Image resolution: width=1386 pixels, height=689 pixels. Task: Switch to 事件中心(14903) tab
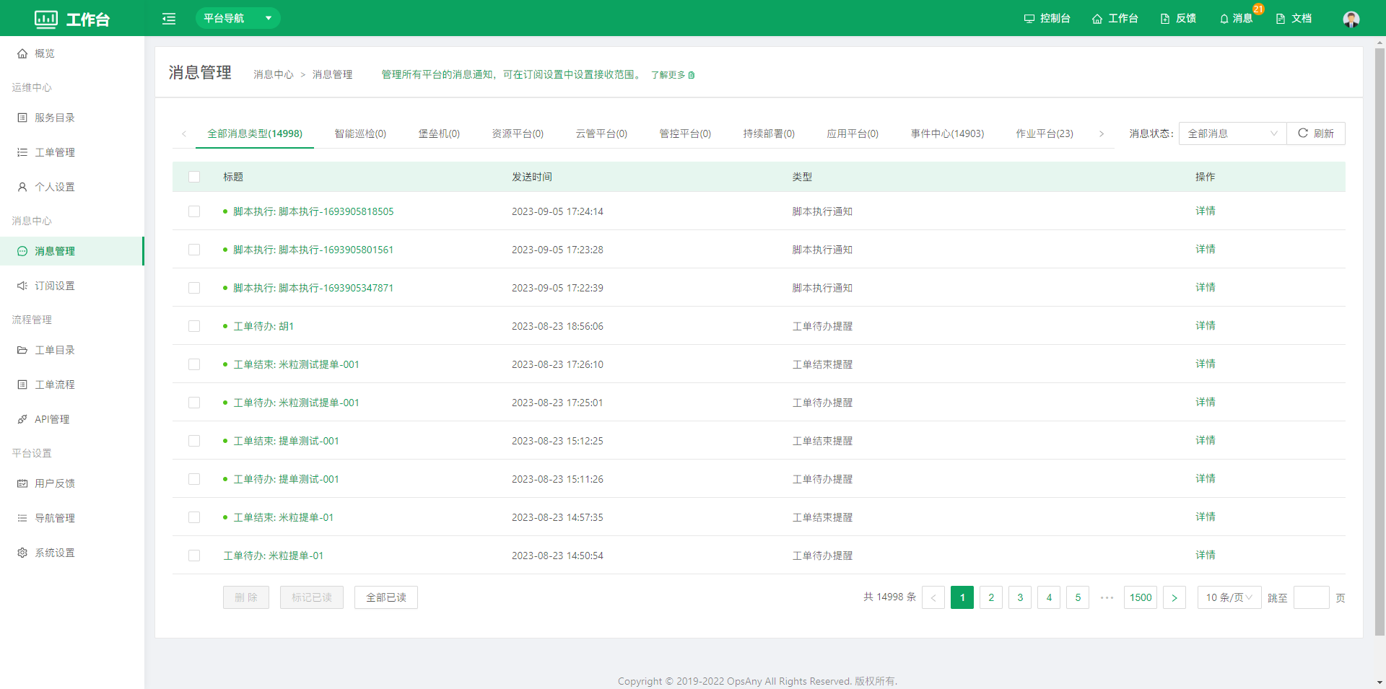[x=947, y=133]
